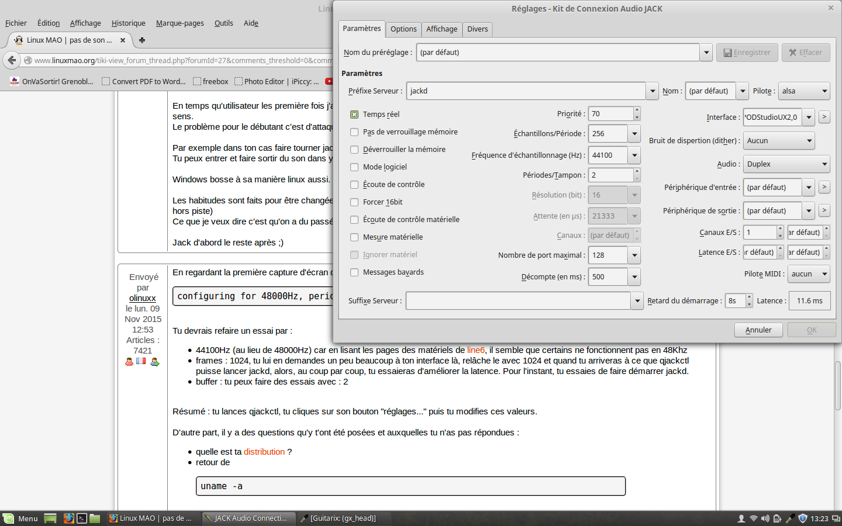Image resolution: width=842 pixels, height=526 pixels.
Task: Open the Nom du préréglage dropdown arrow
Action: (706, 53)
